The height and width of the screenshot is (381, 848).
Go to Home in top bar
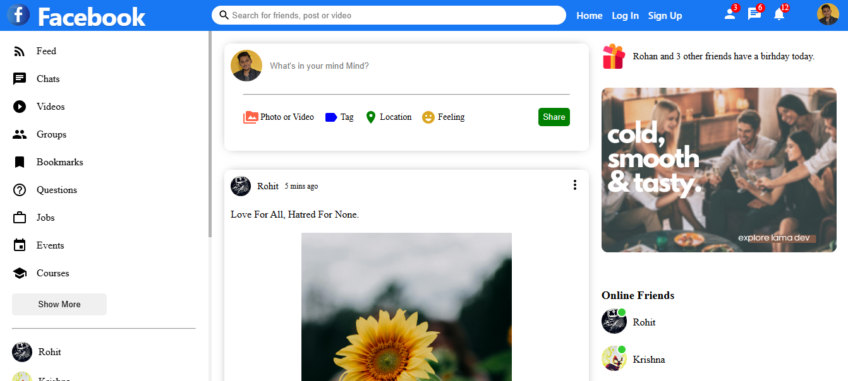pyautogui.click(x=590, y=16)
